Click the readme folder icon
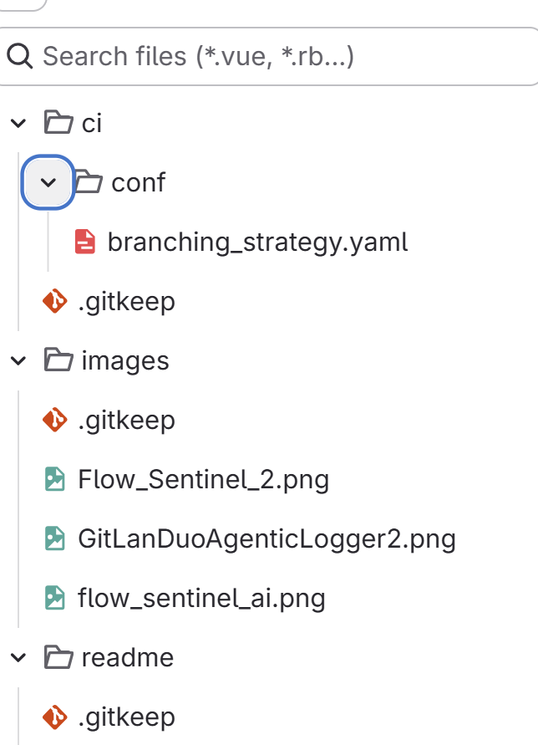The height and width of the screenshot is (745, 538). coord(58,657)
